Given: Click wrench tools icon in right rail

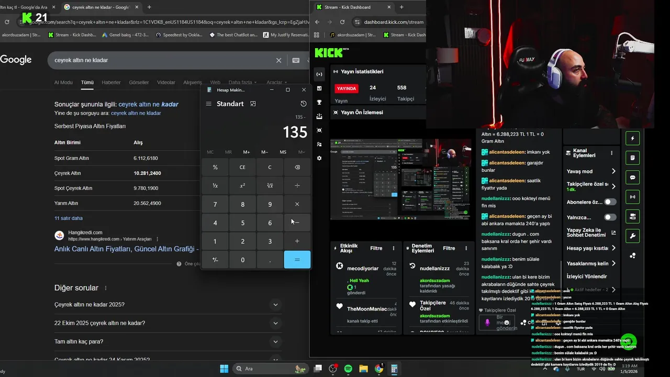Looking at the screenshot, I should click(633, 236).
